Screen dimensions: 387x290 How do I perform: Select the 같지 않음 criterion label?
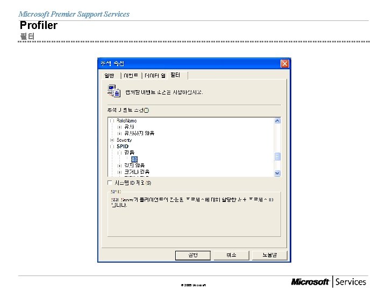click(x=134, y=165)
